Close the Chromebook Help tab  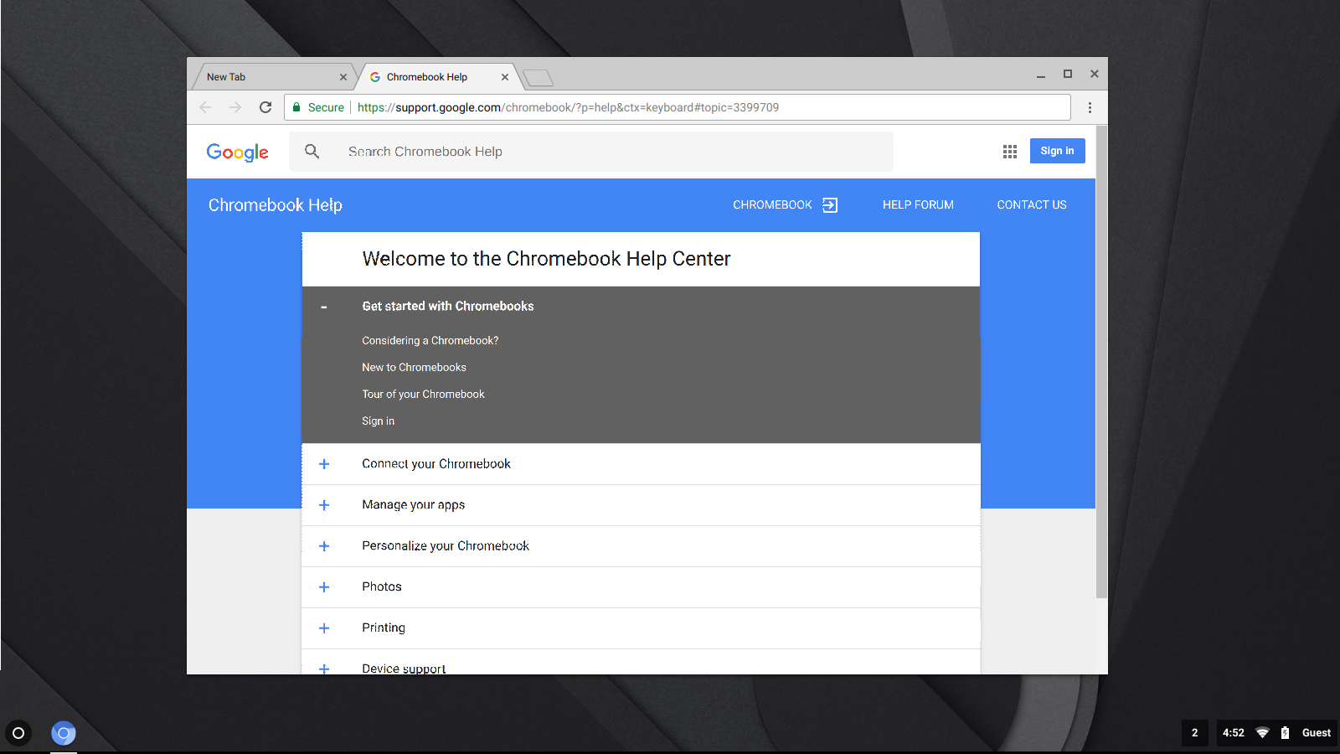[505, 77]
